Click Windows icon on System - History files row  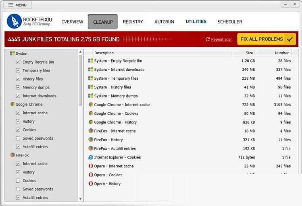(x=91, y=87)
